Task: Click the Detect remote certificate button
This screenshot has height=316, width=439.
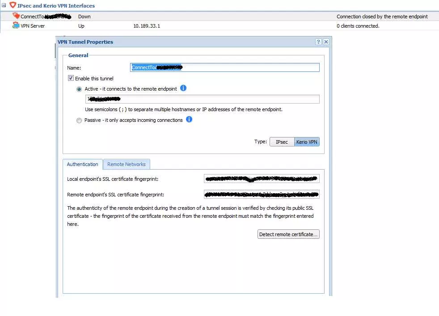Action: tap(288, 234)
